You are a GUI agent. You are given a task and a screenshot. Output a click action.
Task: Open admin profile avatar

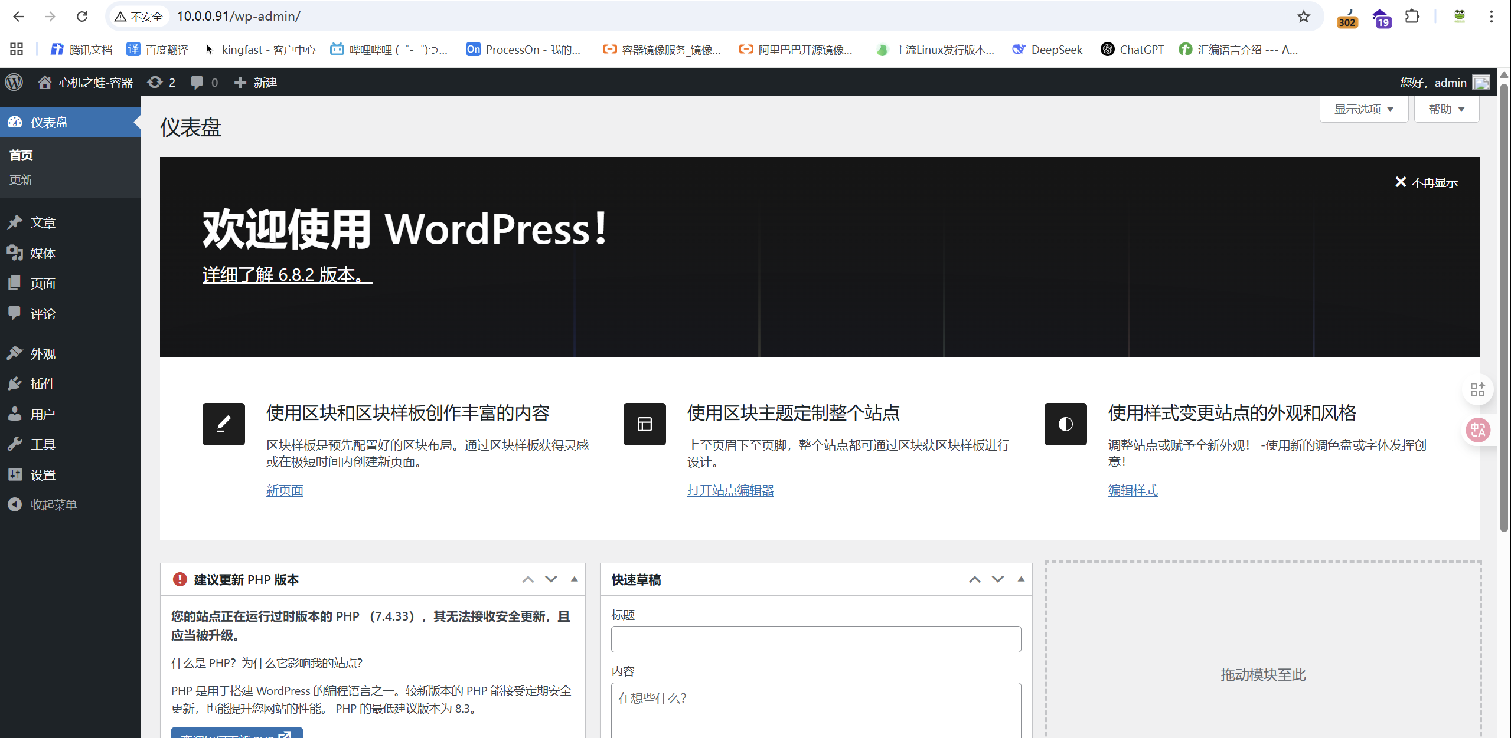tap(1481, 82)
